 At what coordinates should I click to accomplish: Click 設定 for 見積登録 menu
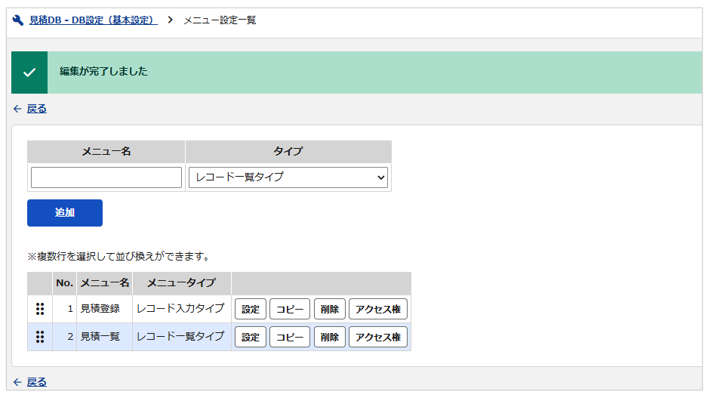click(x=251, y=309)
